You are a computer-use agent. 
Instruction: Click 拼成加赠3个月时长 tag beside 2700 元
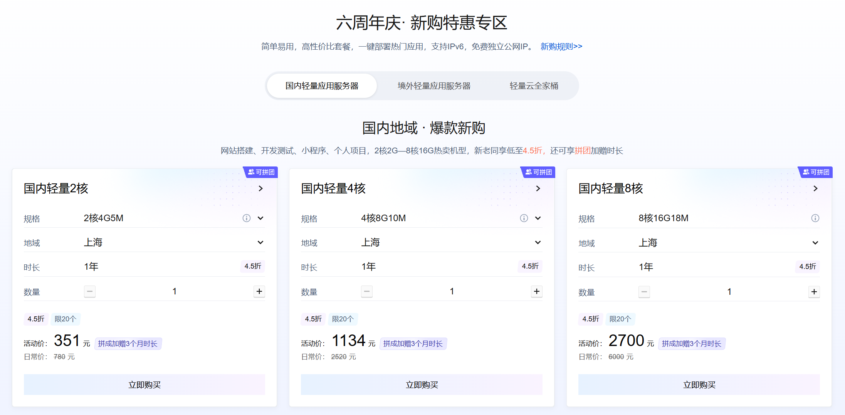(x=692, y=344)
